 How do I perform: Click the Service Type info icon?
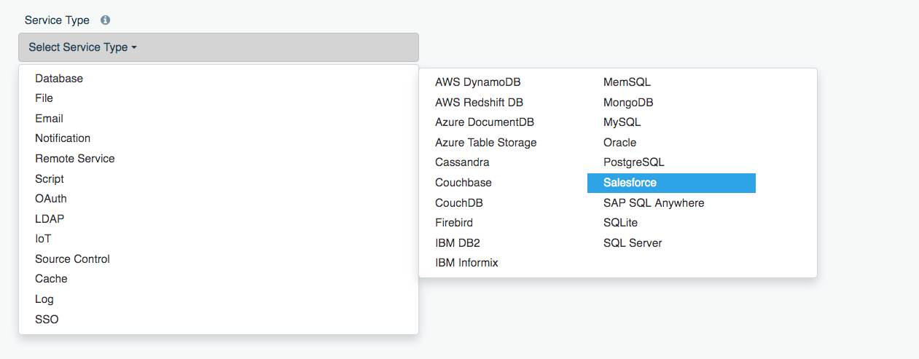click(x=105, y=20)
